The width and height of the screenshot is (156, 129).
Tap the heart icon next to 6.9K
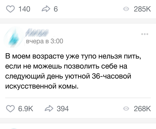pyautogui.click(x=11, y=109)
